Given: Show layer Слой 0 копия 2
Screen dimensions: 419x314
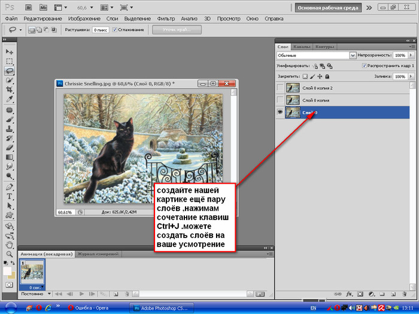Looking at the screenshot, I should (x=280, y=88).
